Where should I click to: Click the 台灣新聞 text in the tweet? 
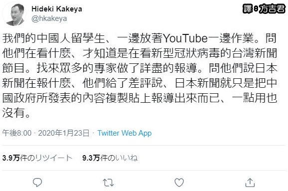(x=255, y=53)
